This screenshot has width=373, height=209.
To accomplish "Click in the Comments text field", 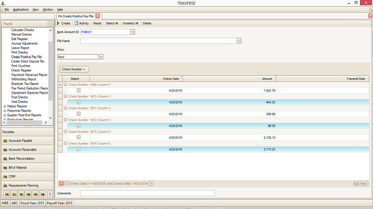I will tap(147, 193).
